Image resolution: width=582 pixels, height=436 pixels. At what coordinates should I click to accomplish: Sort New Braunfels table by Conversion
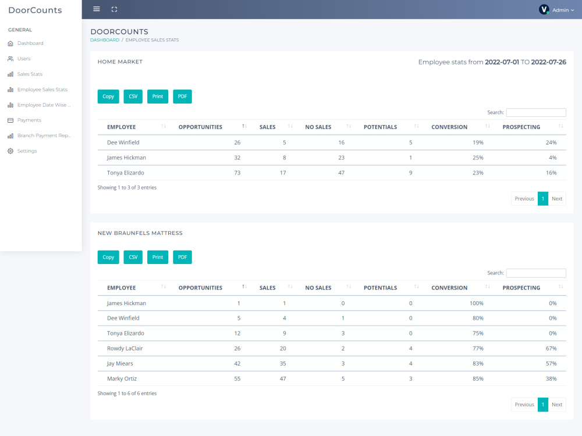457,288
